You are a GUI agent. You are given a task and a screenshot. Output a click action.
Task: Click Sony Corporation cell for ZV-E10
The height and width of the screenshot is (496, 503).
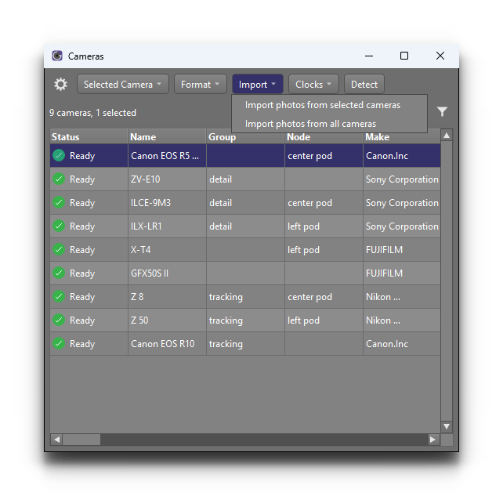click(x=402, y=179)
